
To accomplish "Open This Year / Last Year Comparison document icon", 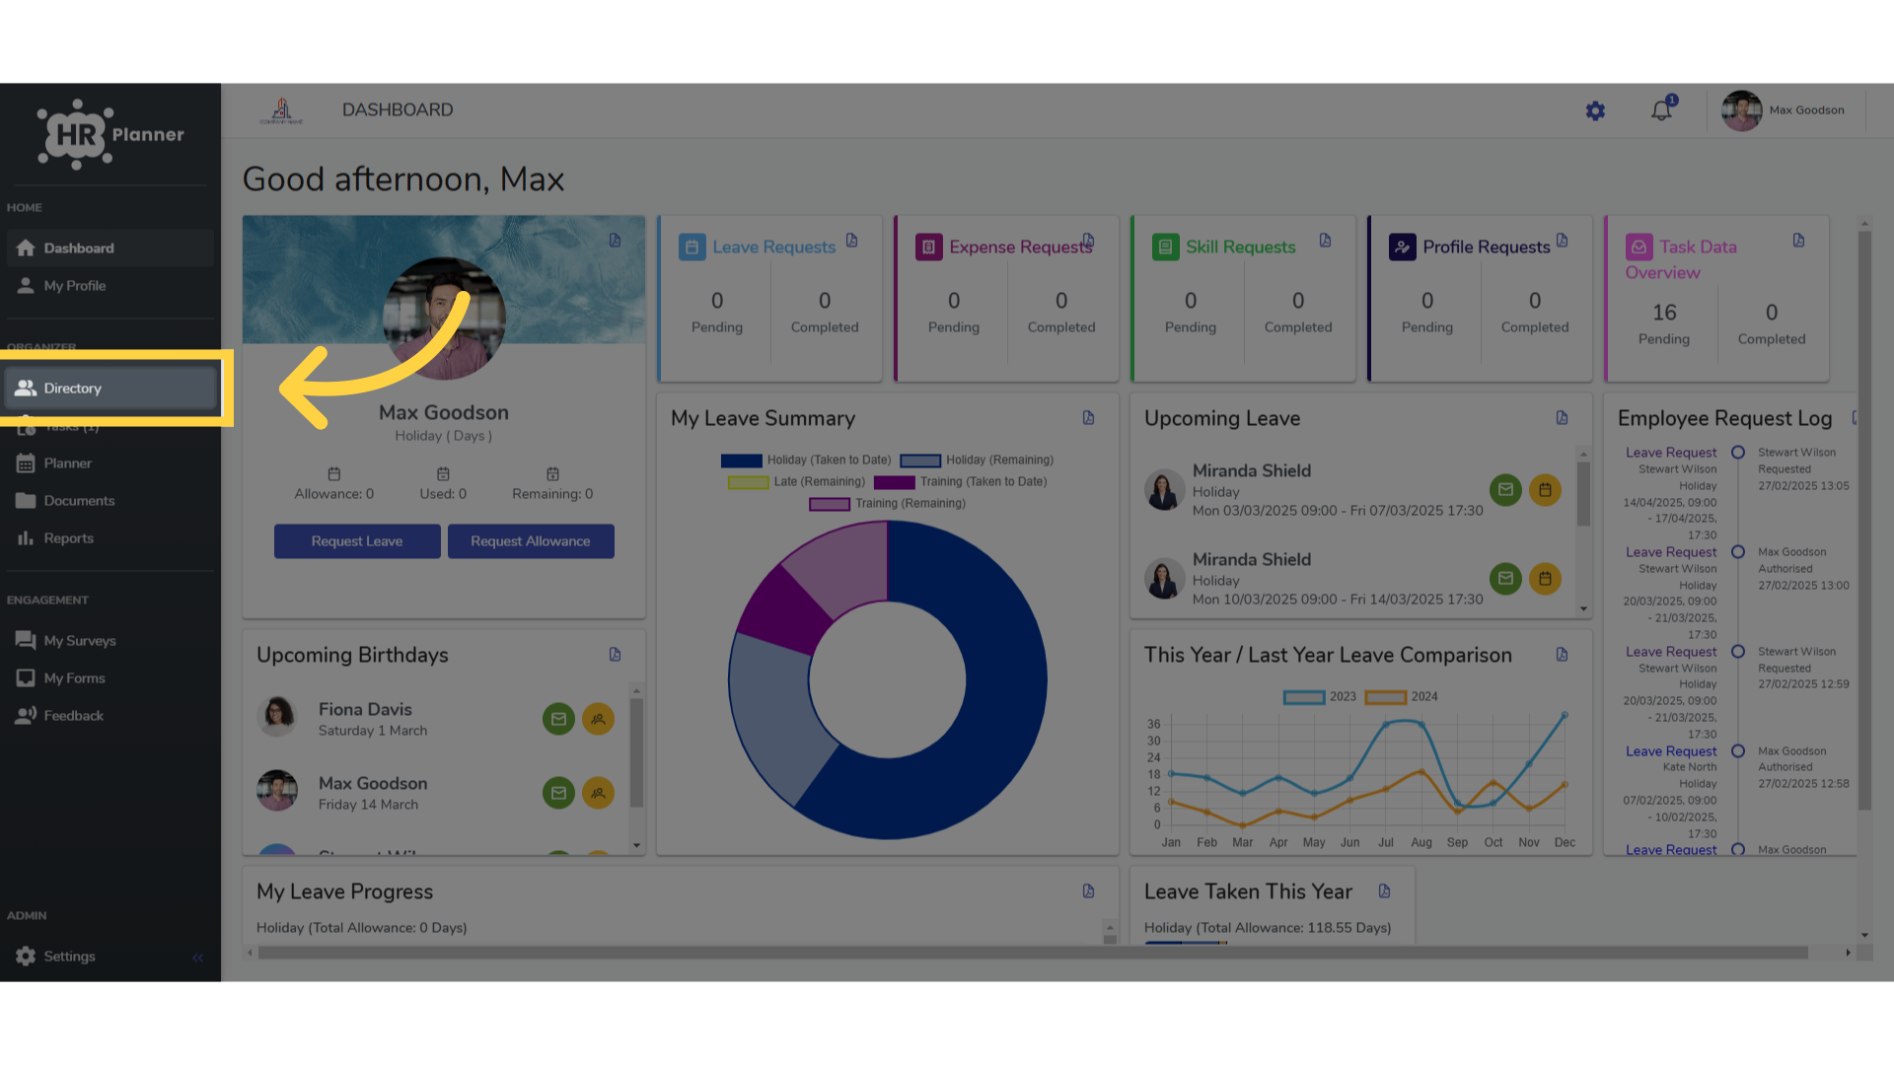I will click(x=1563, y=655).
